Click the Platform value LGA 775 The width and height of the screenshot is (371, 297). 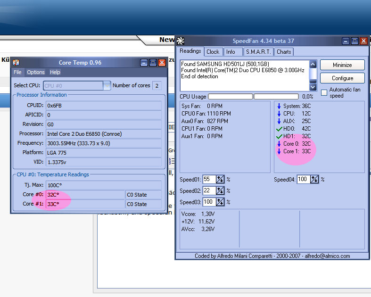coord(104,153)
